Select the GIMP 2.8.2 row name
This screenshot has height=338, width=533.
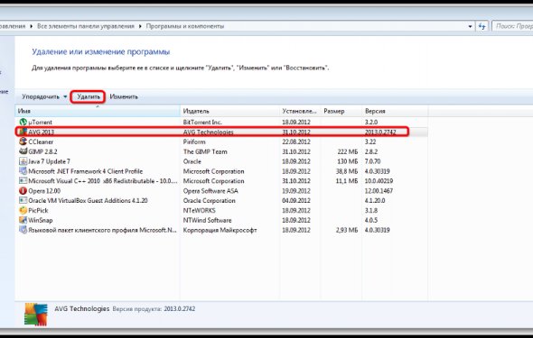pos(42,151)
